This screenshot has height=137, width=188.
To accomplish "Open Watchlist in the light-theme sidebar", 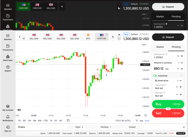I will click(x=8, y=37).
